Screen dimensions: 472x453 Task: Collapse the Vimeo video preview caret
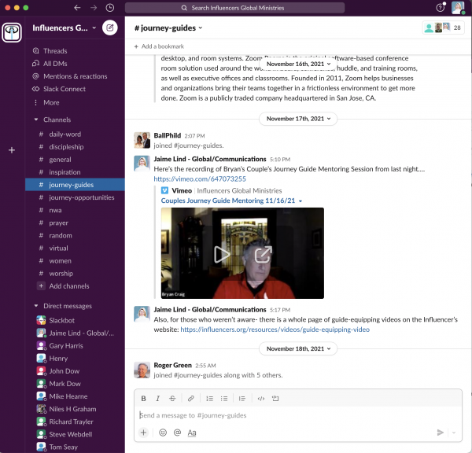point(301,201)
